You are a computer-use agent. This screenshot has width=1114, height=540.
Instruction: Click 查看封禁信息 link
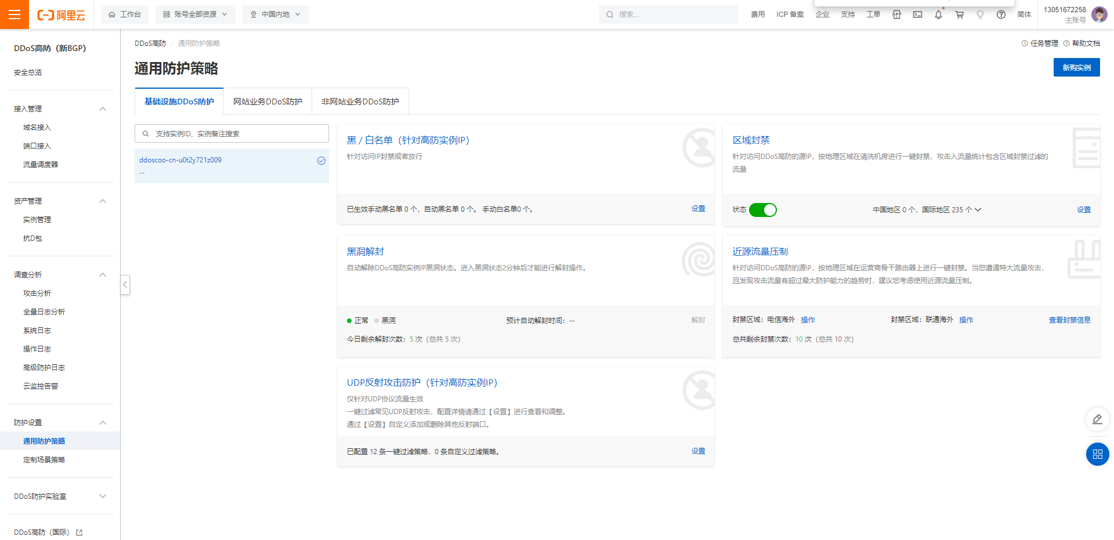(x=1069, y=320)
